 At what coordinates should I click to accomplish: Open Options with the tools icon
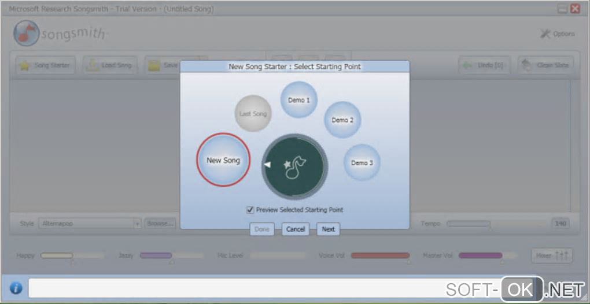[557, 34]
